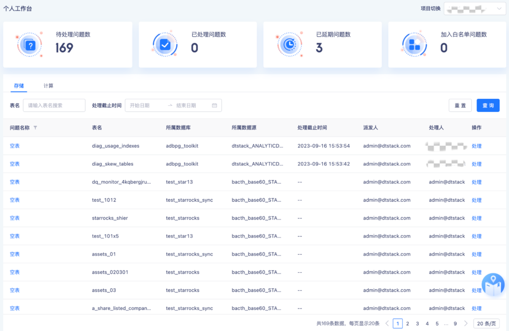Switch to the 计算 tab
The height and width of the screenshot is (331, 509).
[x=49, y=86]
